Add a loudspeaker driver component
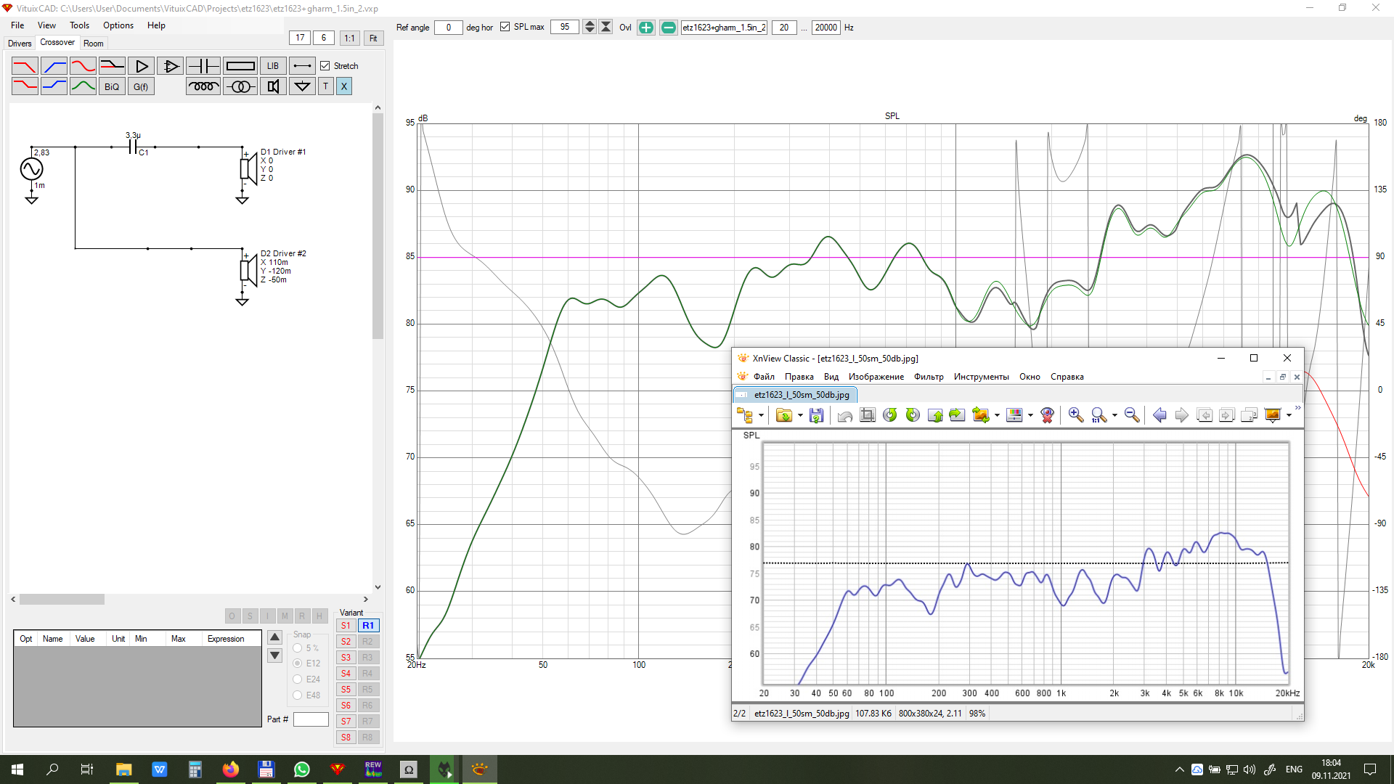This screenshot has width=1394, height=784. pyautogui.click(x=273, y=86)
